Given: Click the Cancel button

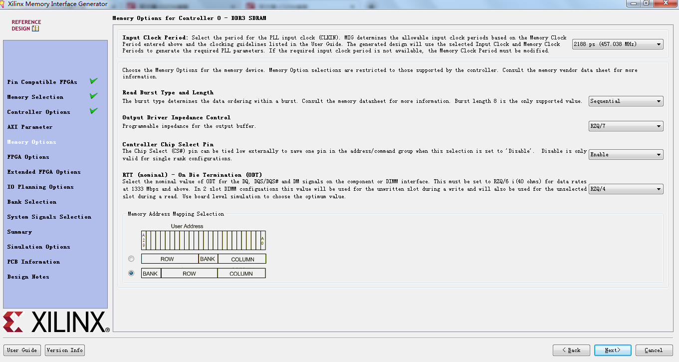Looking at the screenshot, I should 654,350.
